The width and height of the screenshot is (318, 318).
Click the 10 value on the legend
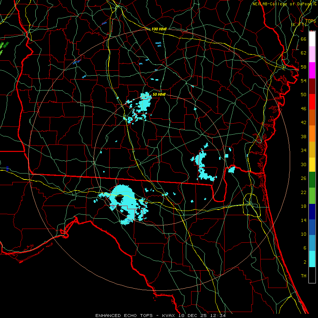304,234
